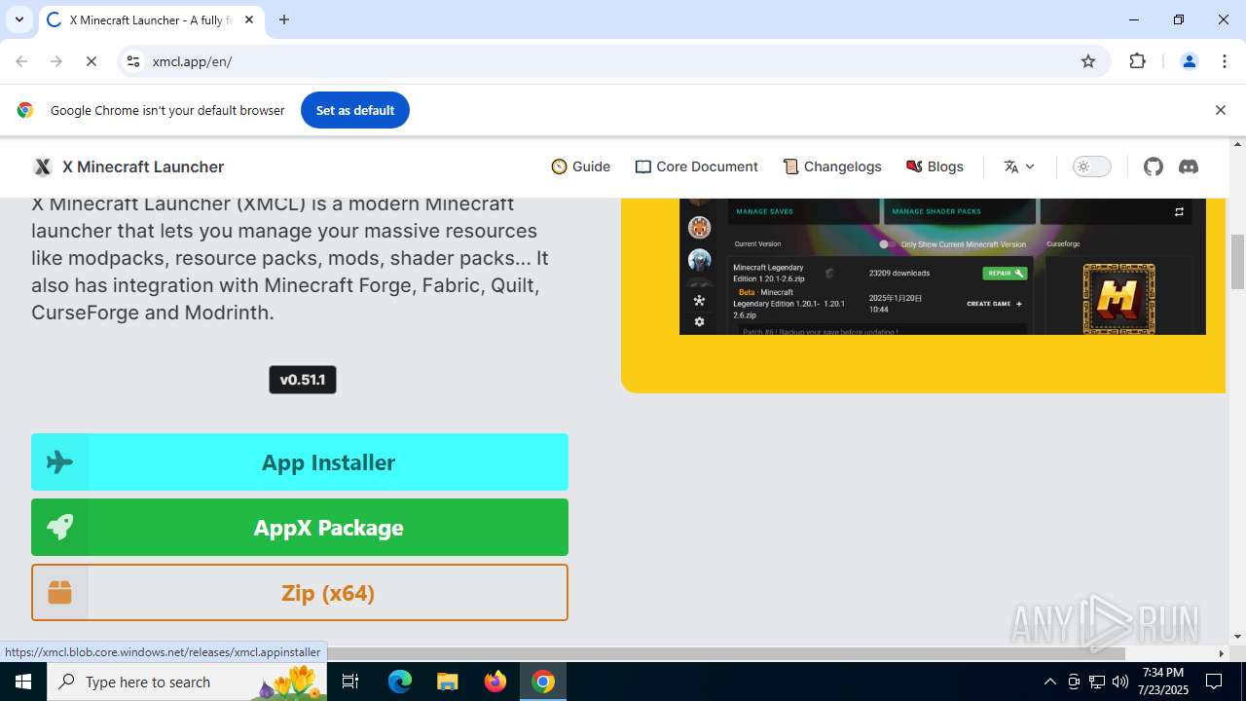The height and width of the screenshot is (701, 1246).
Task: Go back to the previous page
Action: coord(21,61)
